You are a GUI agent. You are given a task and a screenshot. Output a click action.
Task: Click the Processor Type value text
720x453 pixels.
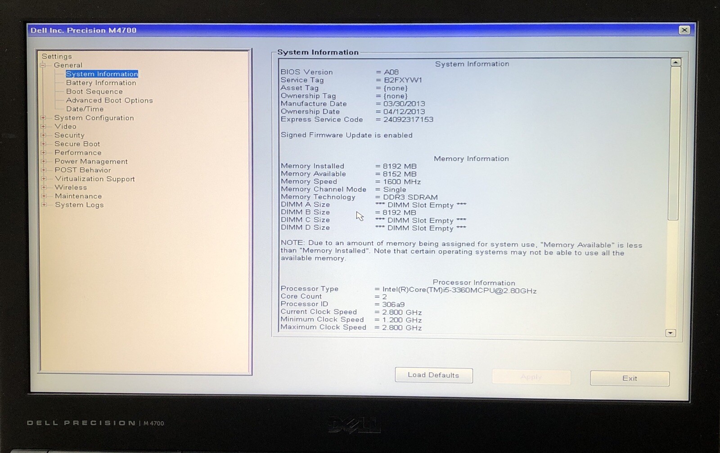point(459,291)
